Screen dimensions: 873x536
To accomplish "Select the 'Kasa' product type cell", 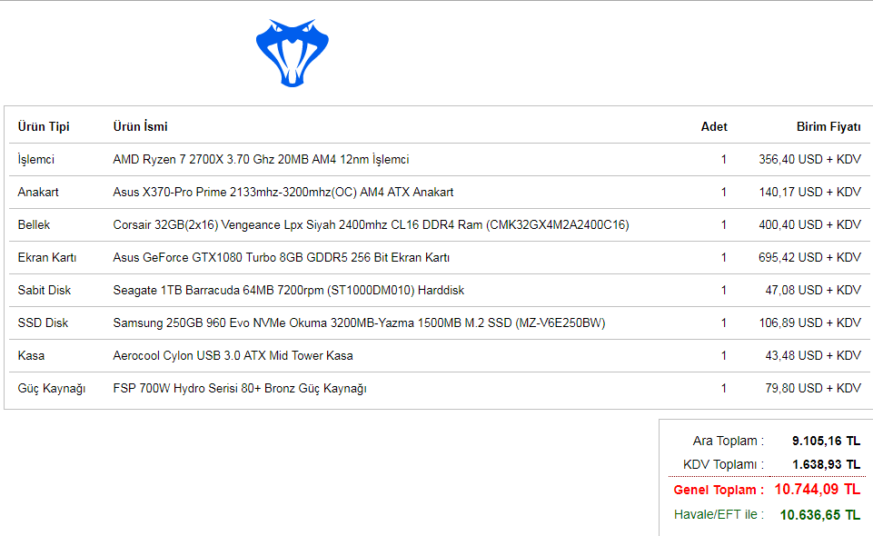I will 31,355.
